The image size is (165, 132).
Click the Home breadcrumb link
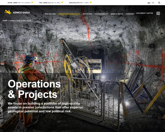point(5,21)
